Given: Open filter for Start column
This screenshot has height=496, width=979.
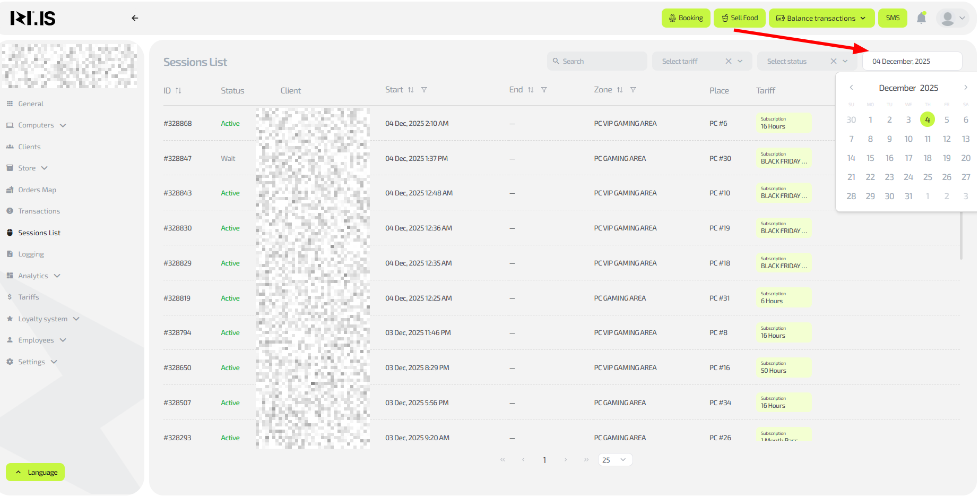Looking at the screenshot, I should tap(424, 90).
